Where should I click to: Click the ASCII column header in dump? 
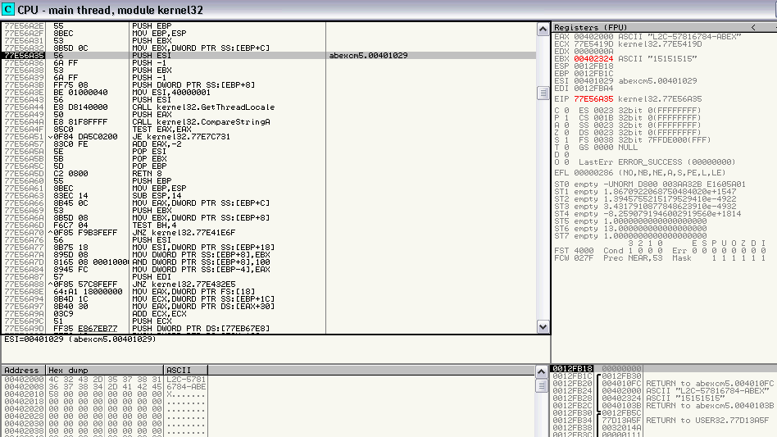[x=186, y=371]
